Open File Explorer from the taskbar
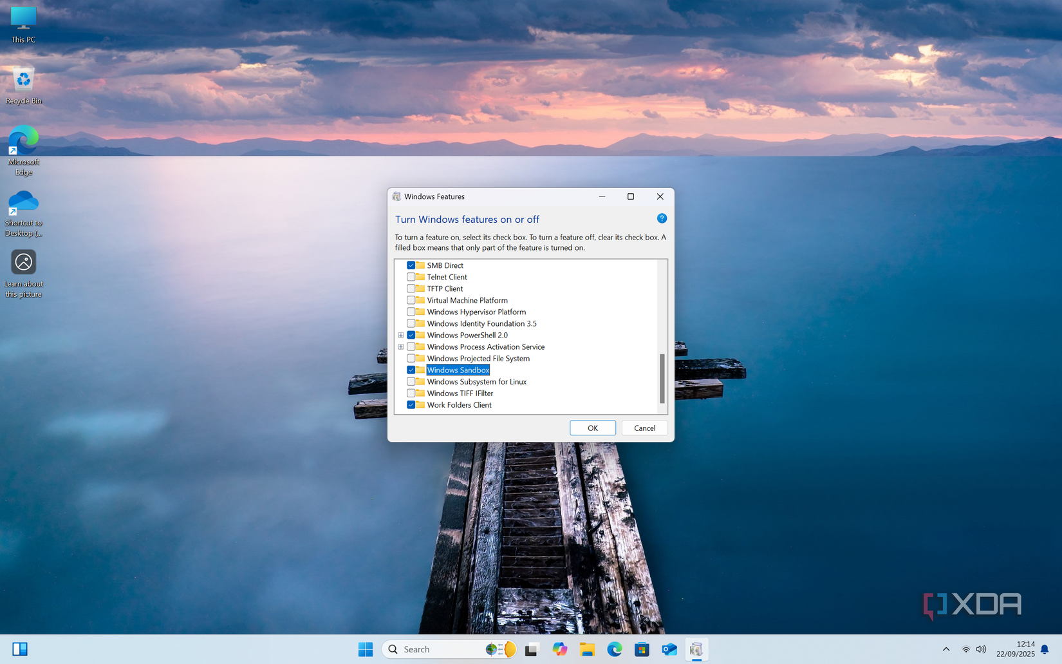 [587, 649]
